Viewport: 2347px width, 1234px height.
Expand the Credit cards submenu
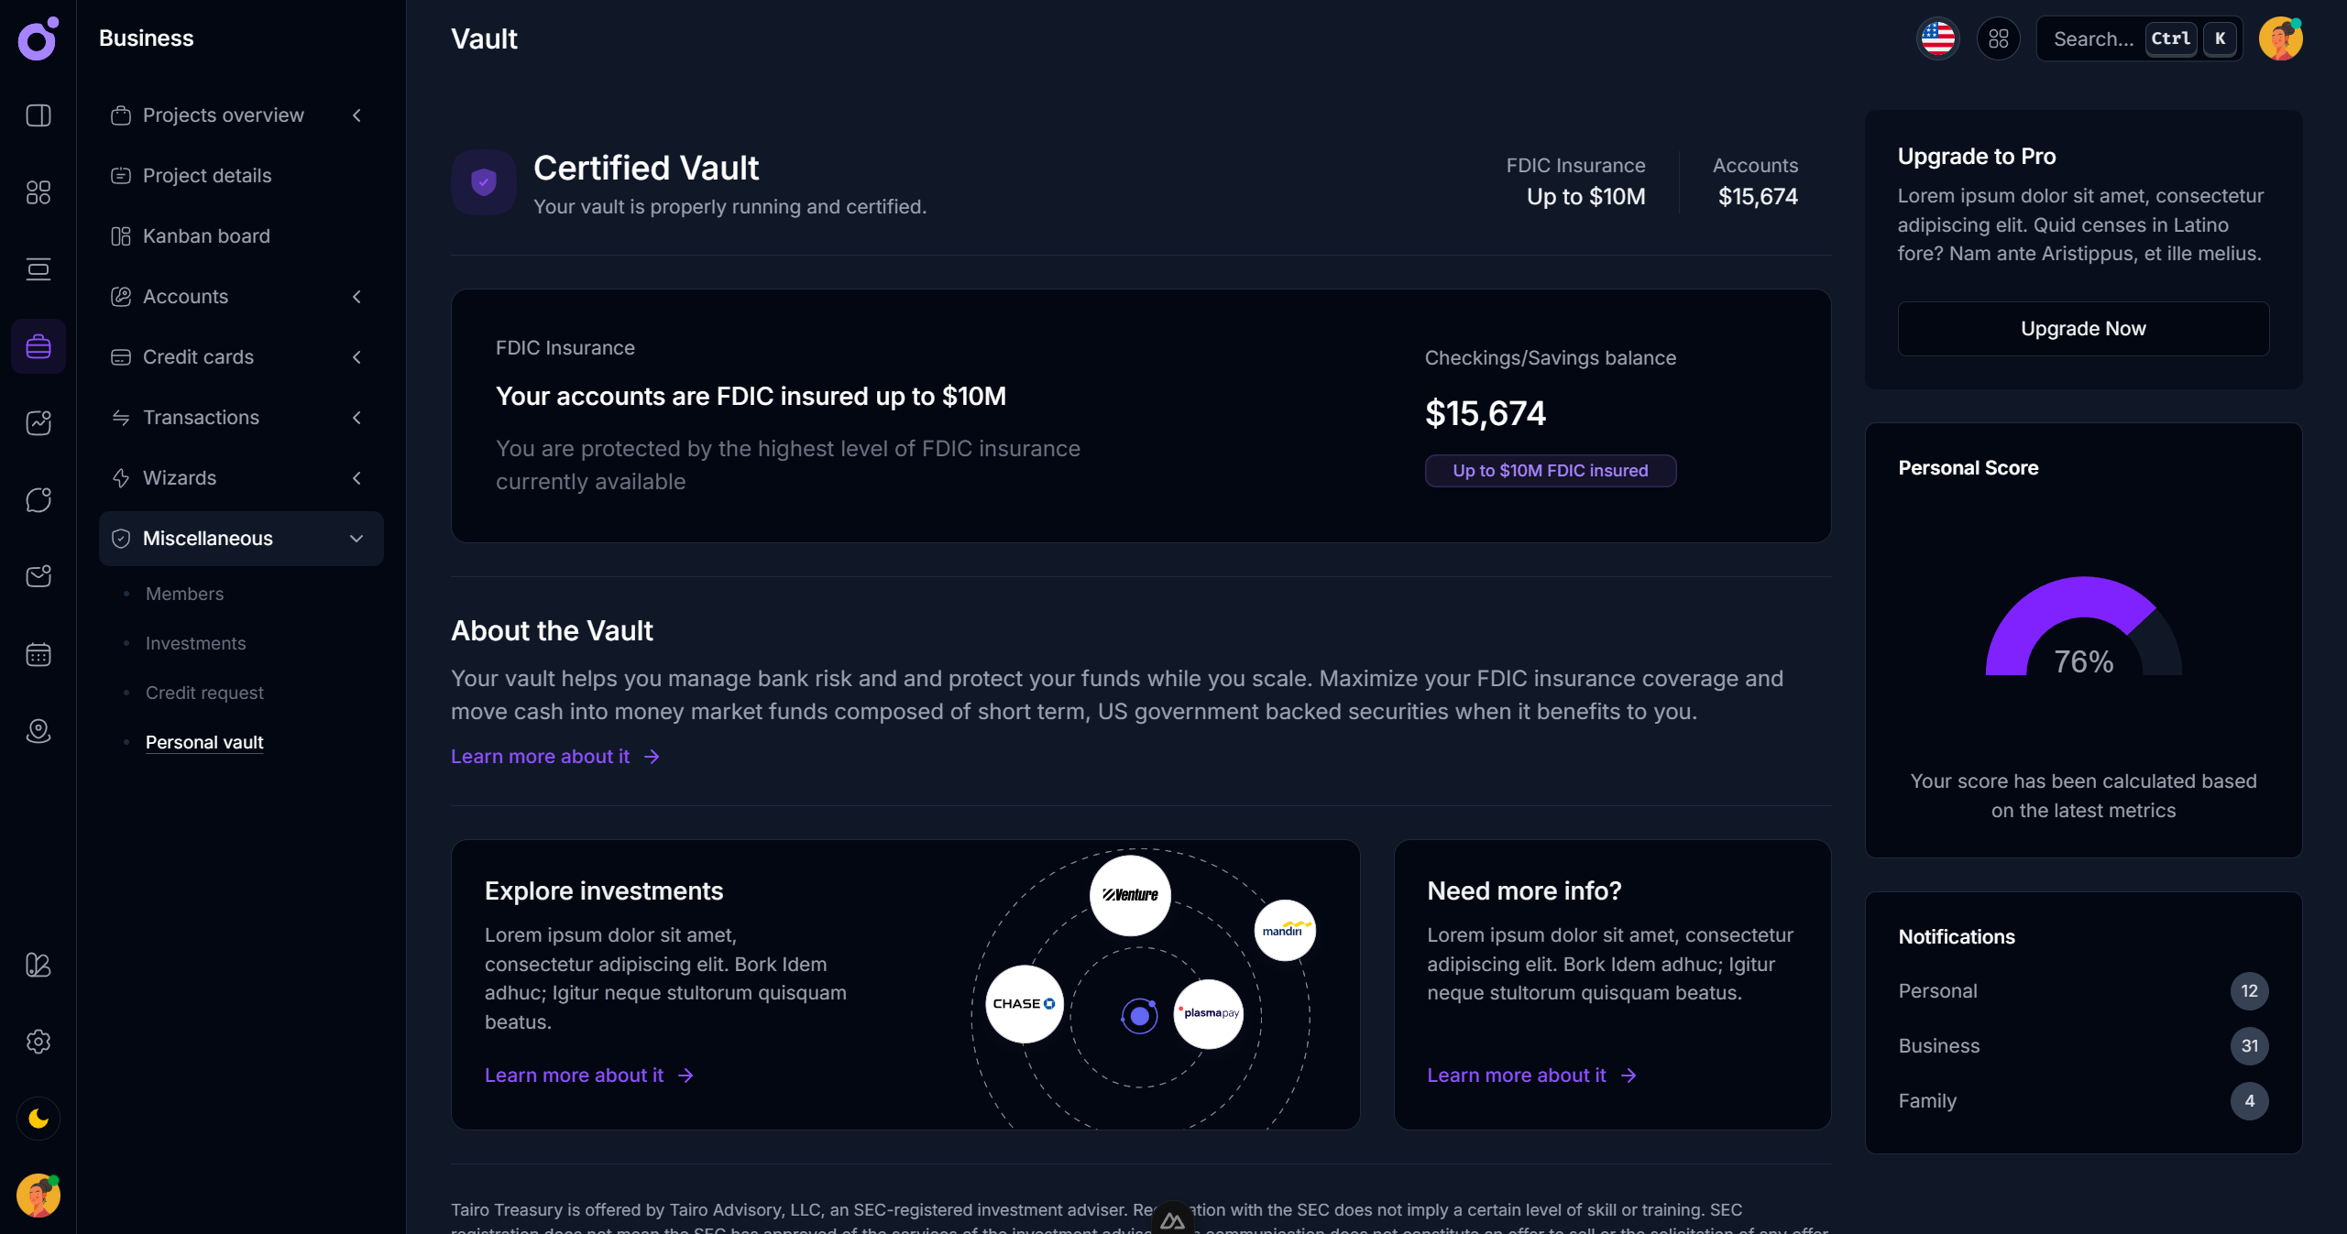point(357,357)
